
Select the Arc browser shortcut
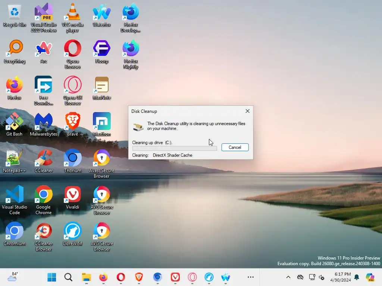tap(44, 52)
